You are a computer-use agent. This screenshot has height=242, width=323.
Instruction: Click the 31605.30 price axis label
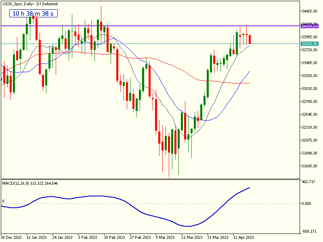[310, 166]
